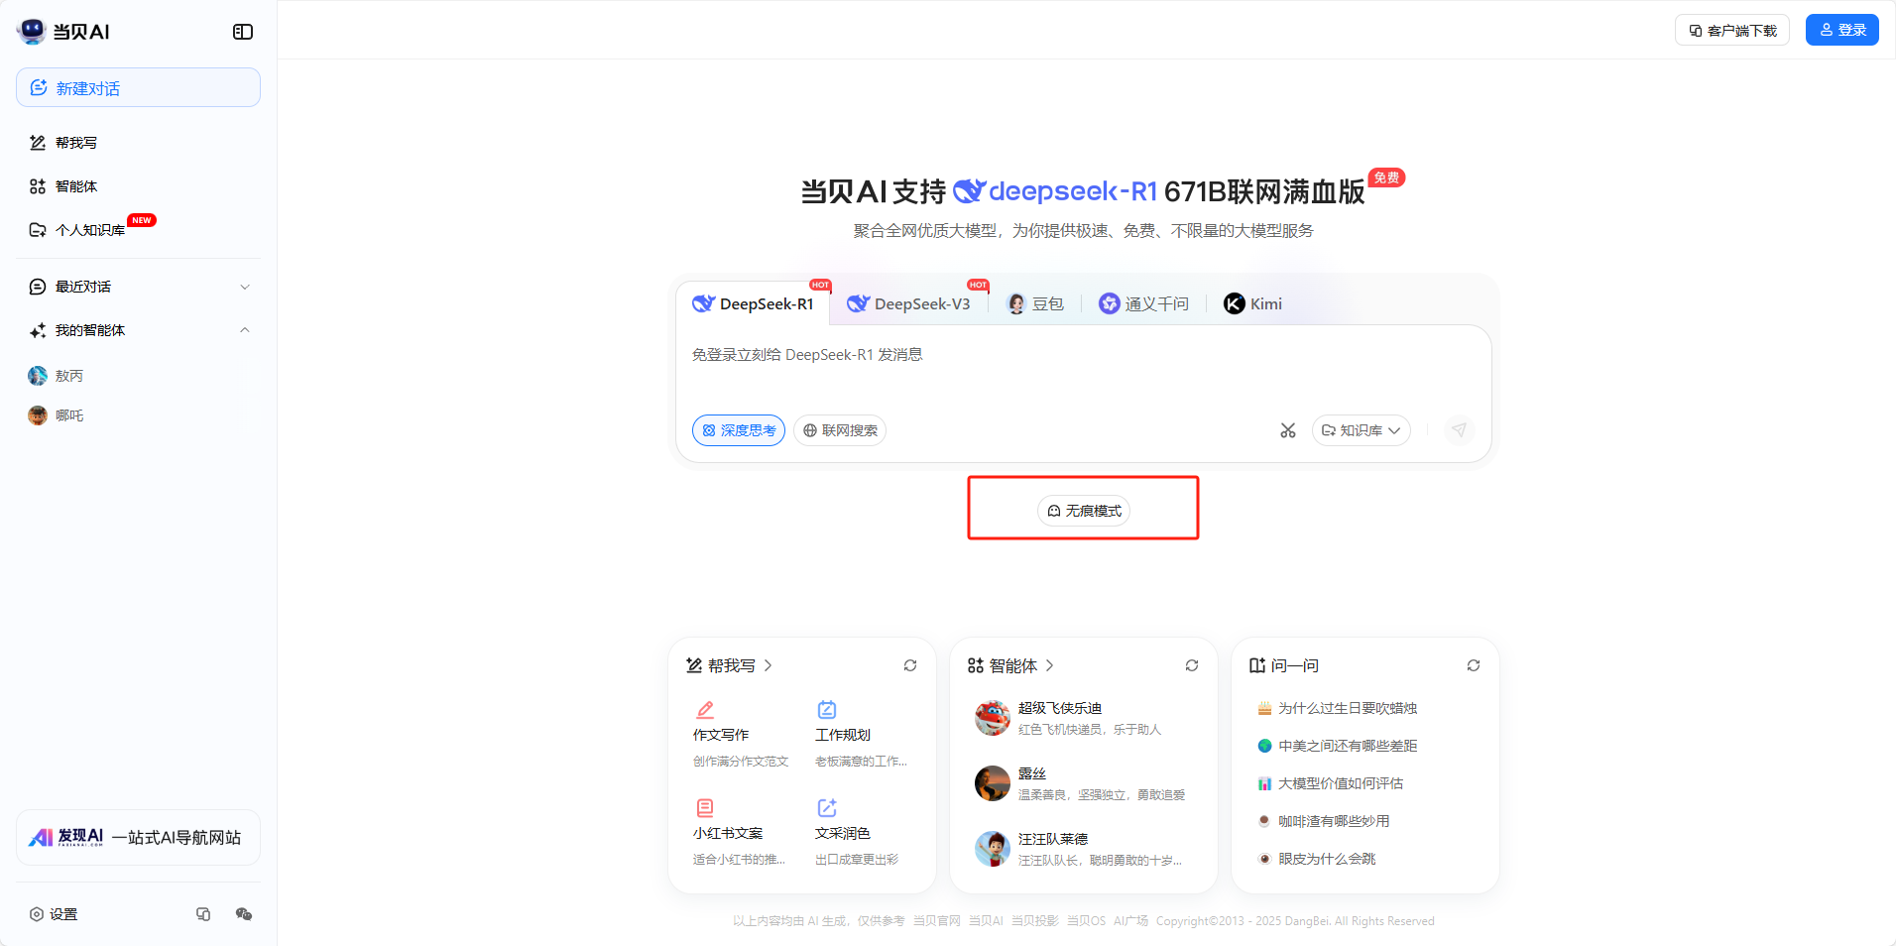Click the send message arrow icon

point(1459,430)
